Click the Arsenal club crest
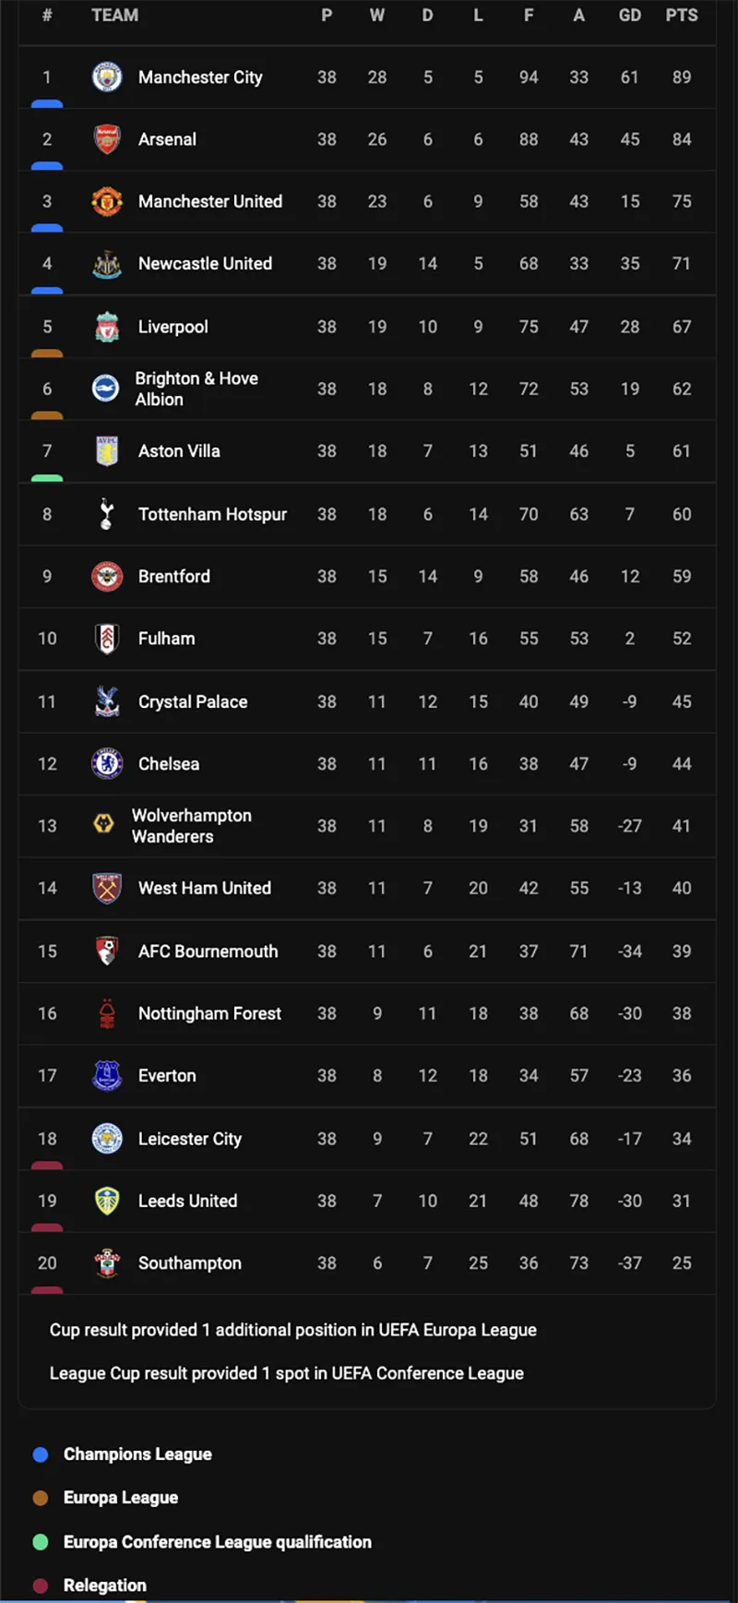738x1603 pixels. (107, 139)
